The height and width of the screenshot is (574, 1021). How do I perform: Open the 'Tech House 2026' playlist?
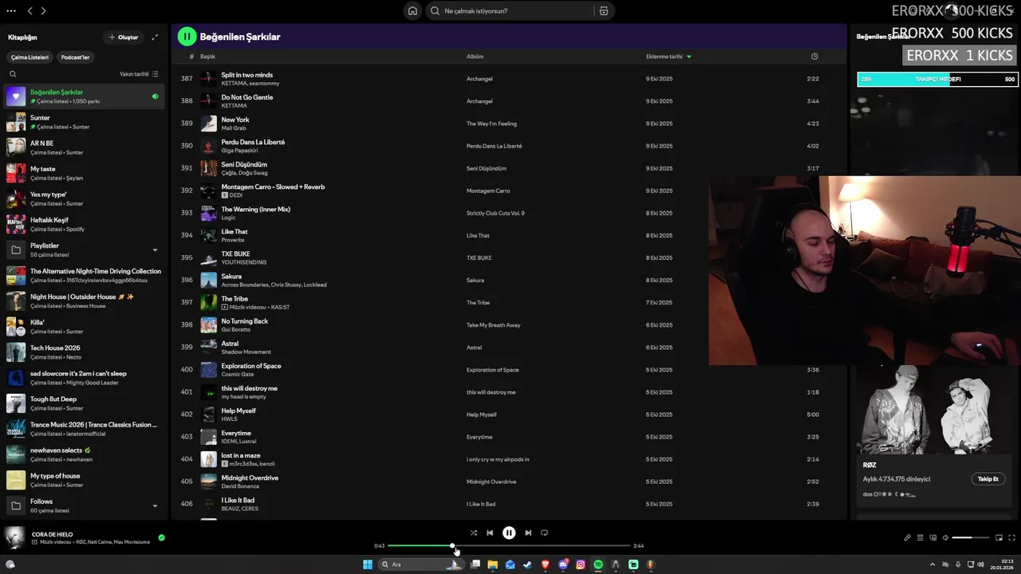tap(85, 352)
